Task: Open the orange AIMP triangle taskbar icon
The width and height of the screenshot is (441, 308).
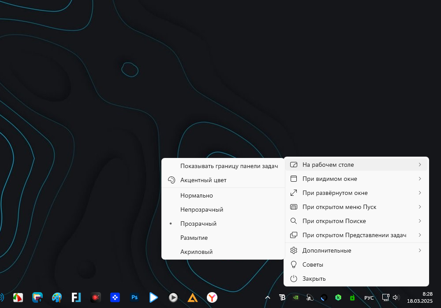Action: 193,297
